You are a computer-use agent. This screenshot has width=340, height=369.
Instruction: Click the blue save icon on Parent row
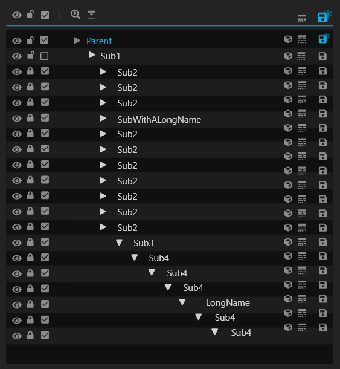pyautogui.click(x=324, y=39)
